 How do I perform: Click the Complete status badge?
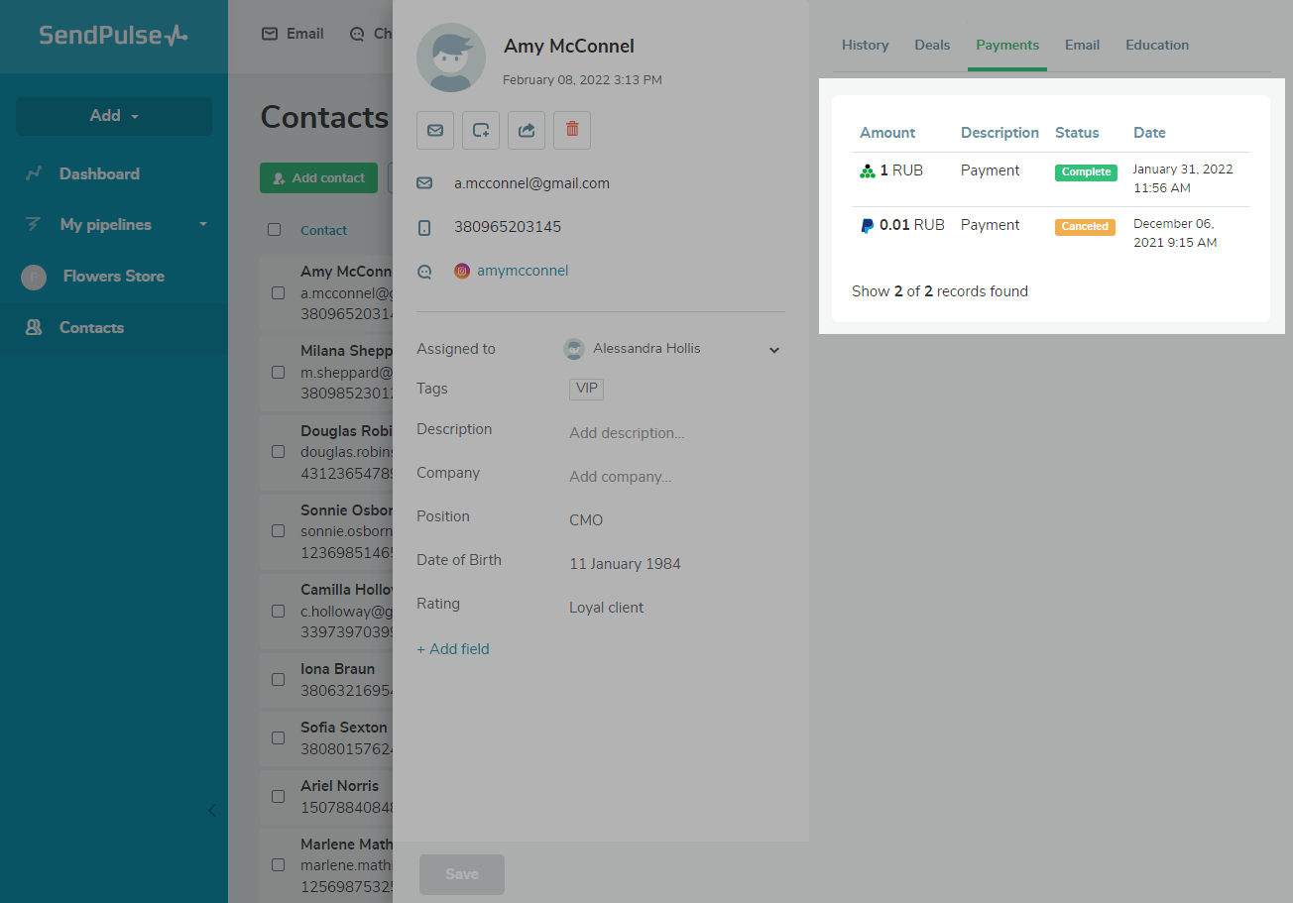click(x=1086, y=172)
